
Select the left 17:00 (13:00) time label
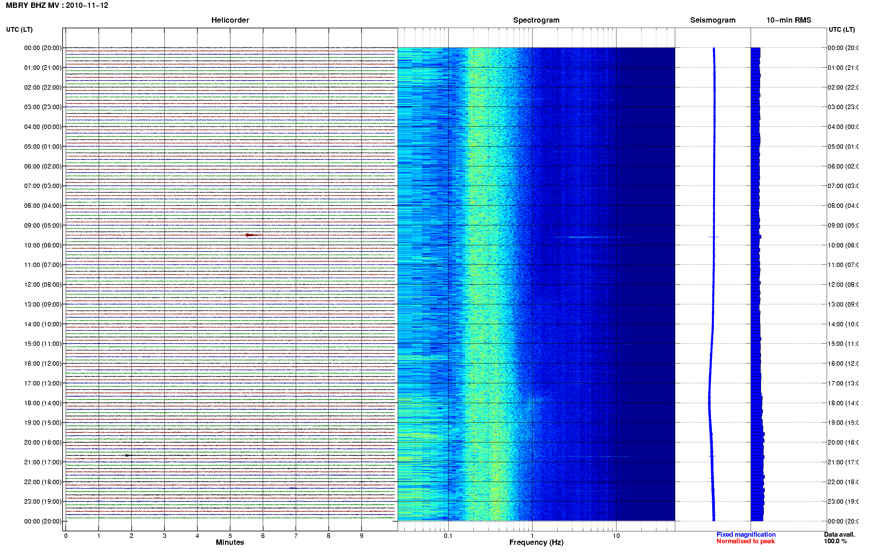(43, 384)
